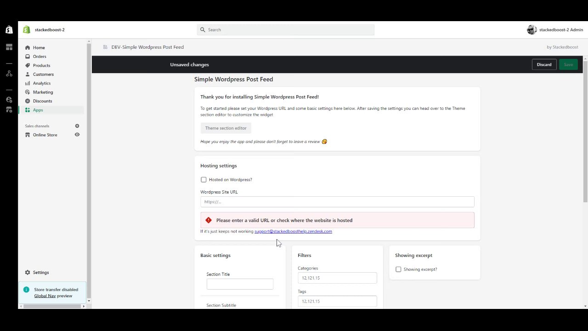Viewport: 588px width, 331px height.
Task: Click the 'Basic settings' heading
Action: (215, 255)
